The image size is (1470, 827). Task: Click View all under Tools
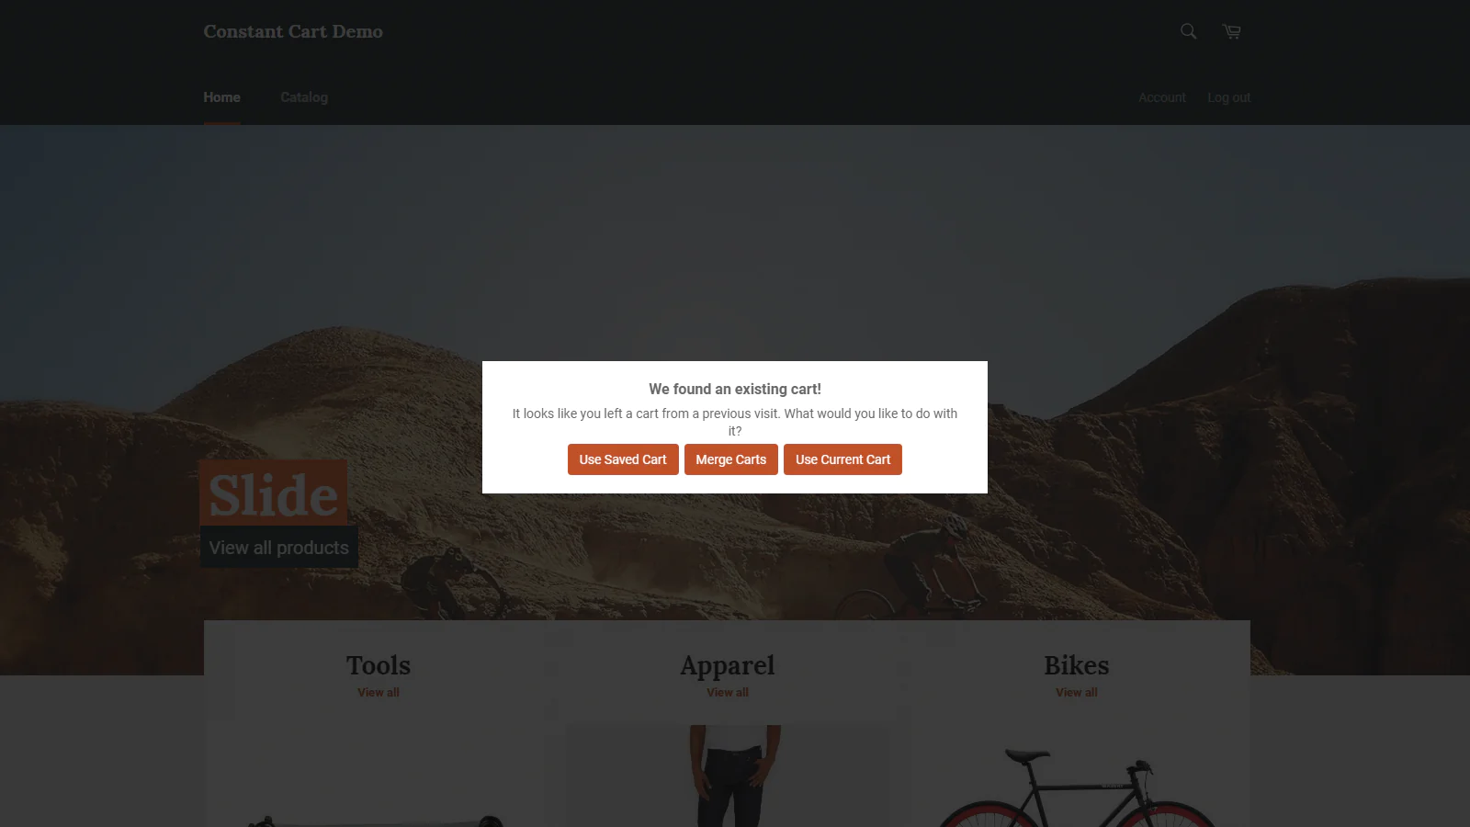(379, 693)
